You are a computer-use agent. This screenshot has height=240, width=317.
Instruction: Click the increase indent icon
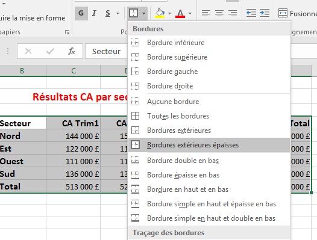265,13
